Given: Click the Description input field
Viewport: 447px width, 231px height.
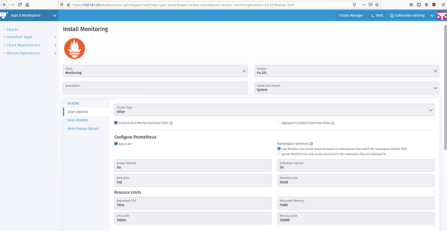Looking at the screenshot, I should pos(155,88).
